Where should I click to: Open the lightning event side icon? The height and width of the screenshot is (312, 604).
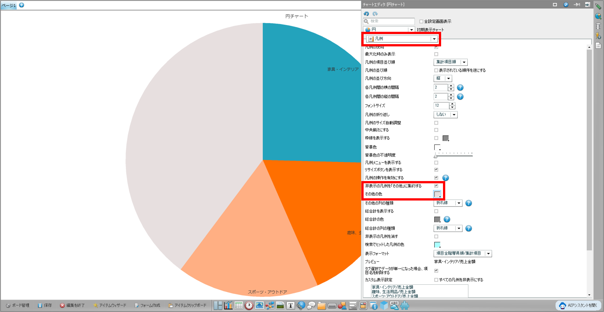(598, 36)
